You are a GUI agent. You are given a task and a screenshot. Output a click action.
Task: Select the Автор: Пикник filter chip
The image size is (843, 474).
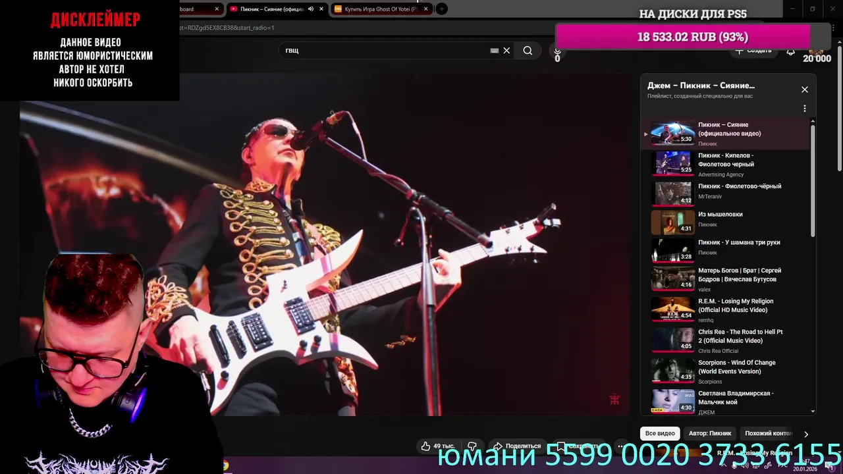(710, 433)
